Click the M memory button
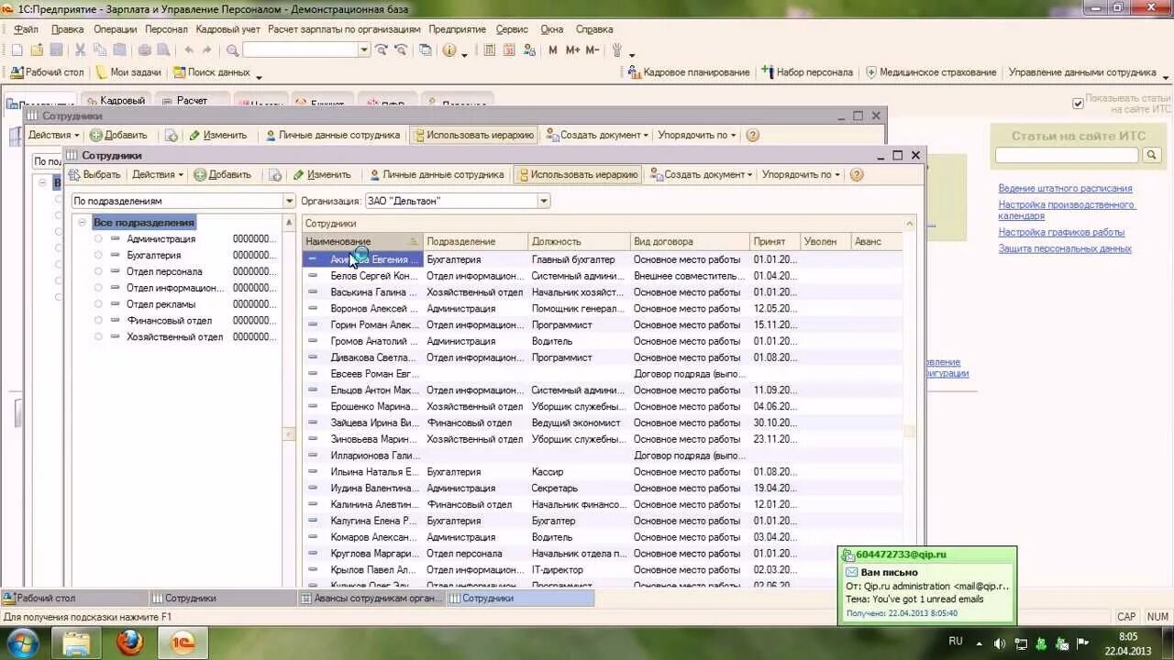The width and height of the screenshot is (1174, 660). pos(553,50)
